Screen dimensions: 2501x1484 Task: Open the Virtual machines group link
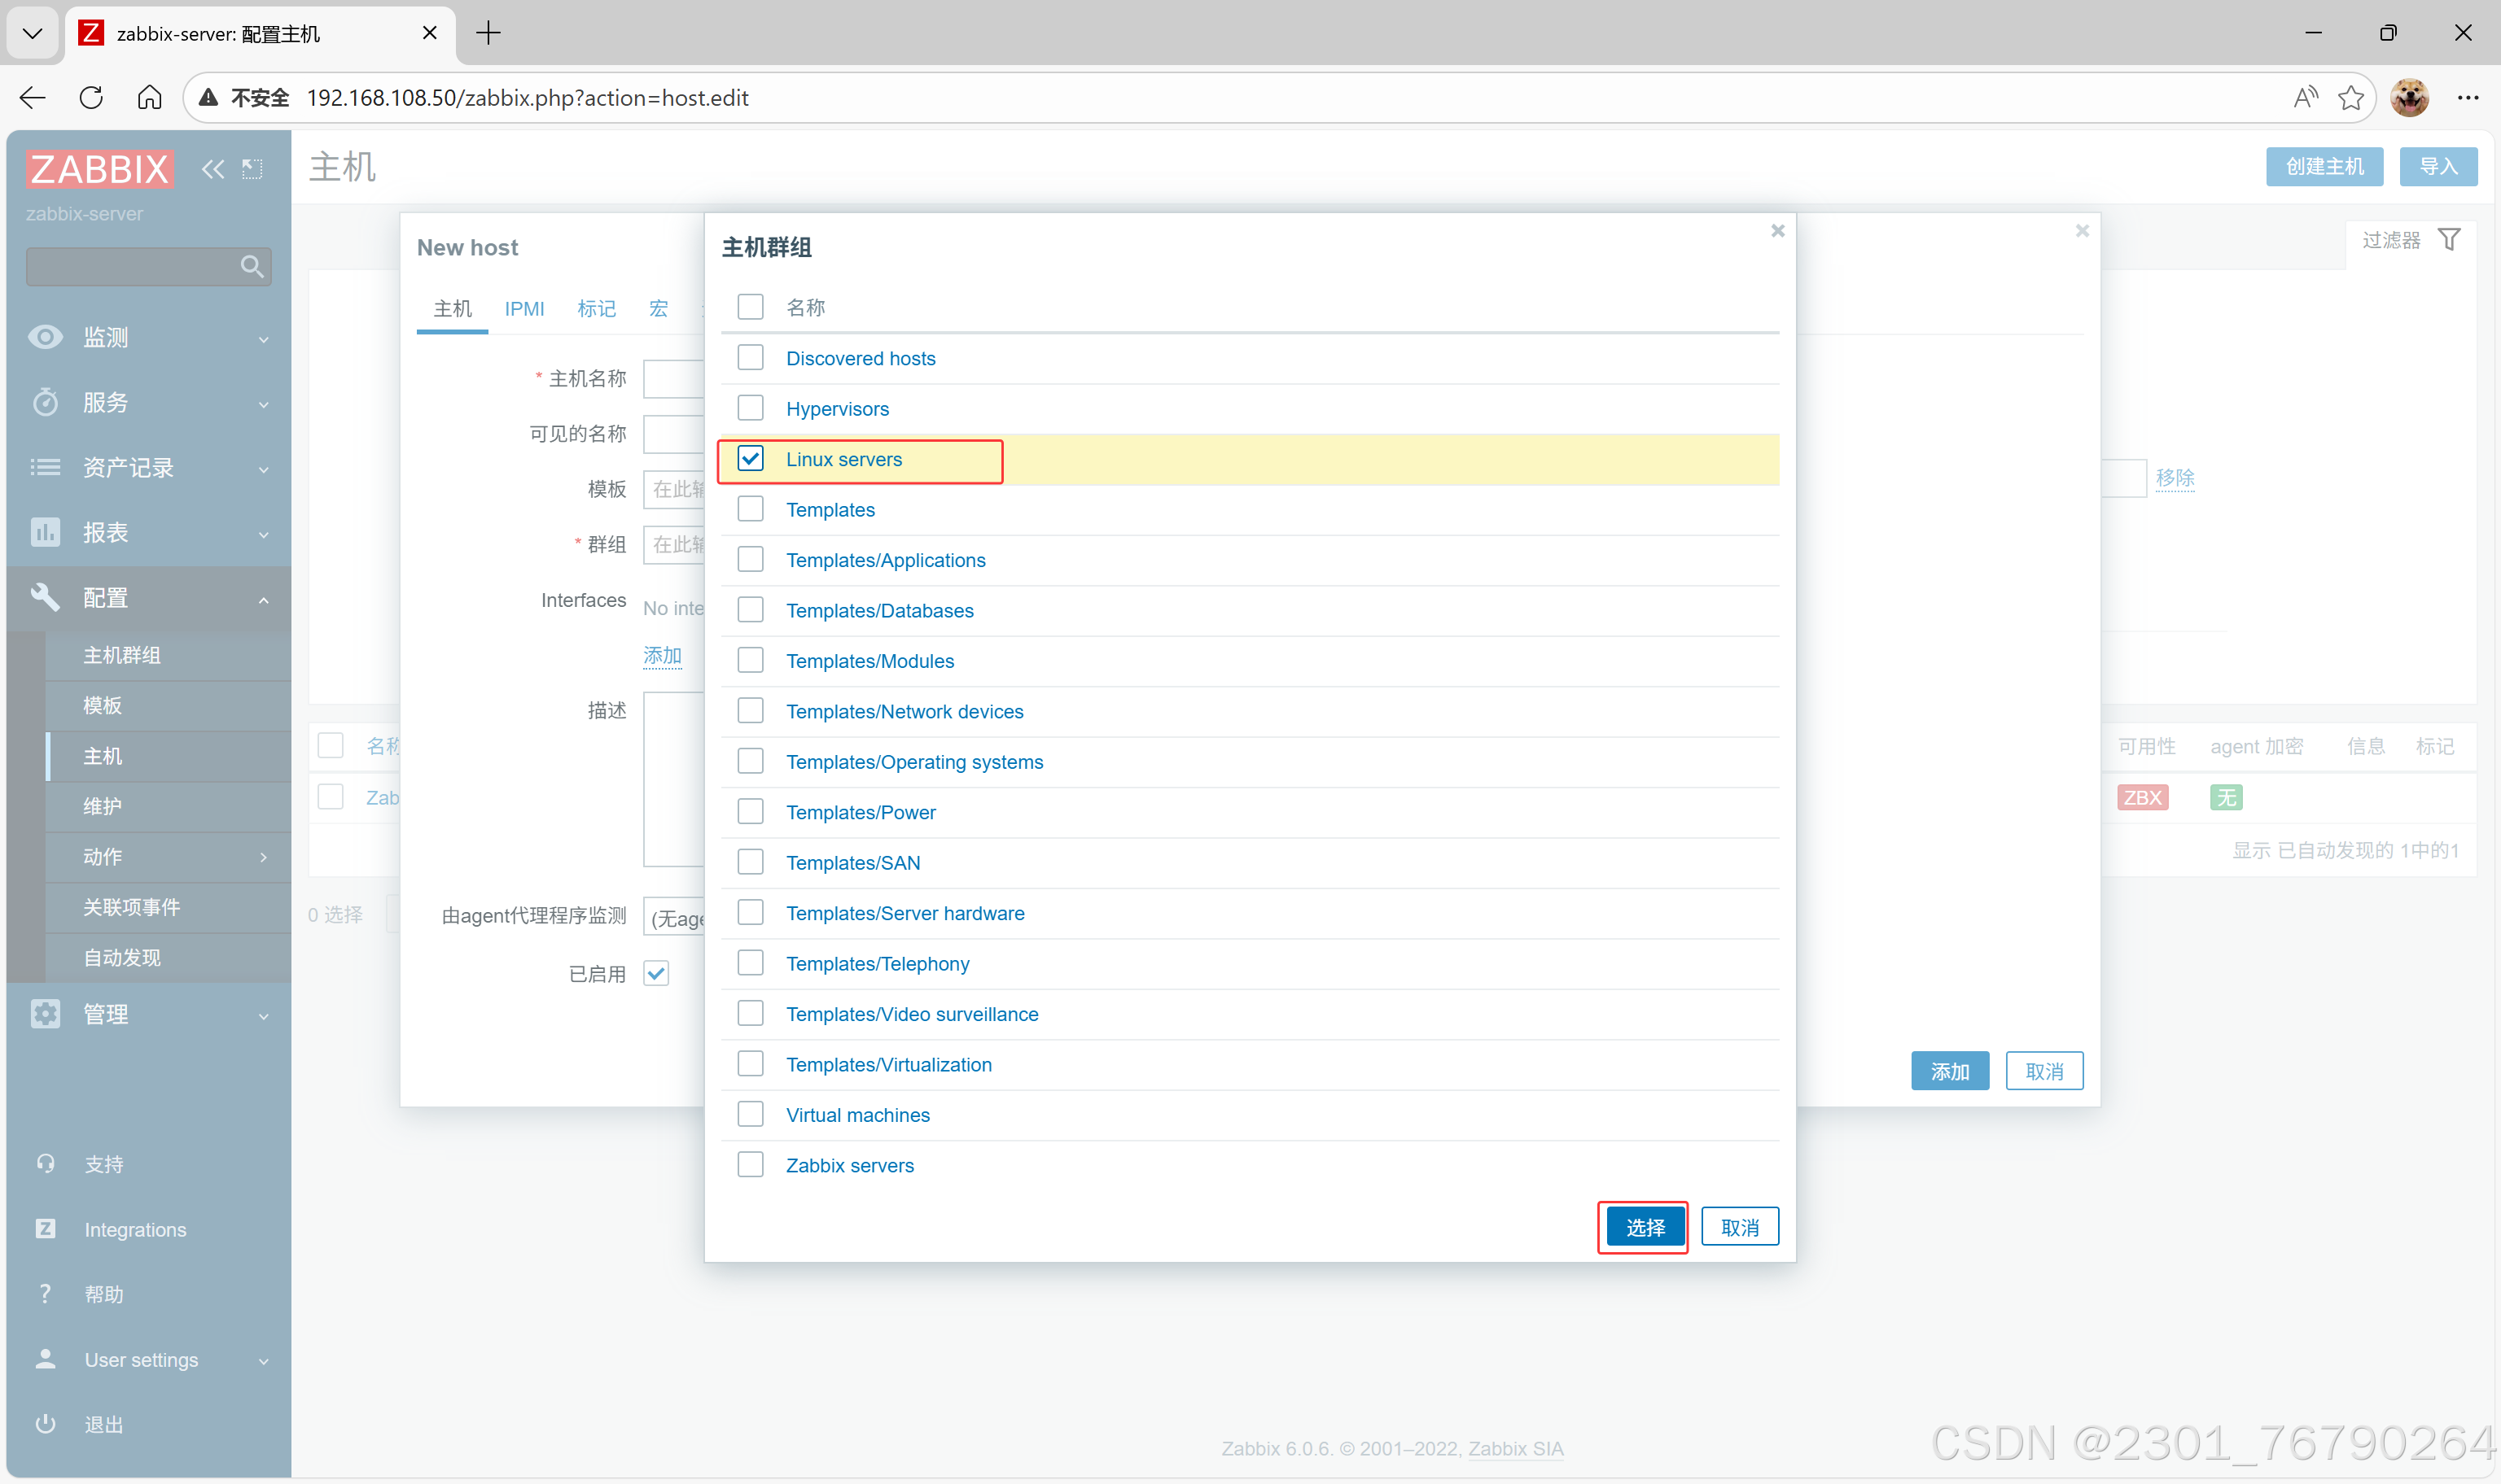857,1114
